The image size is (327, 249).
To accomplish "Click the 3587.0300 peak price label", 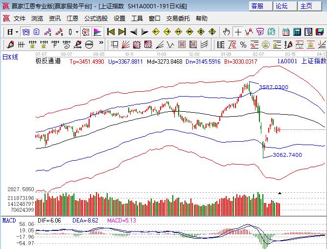I will (274, 87).
